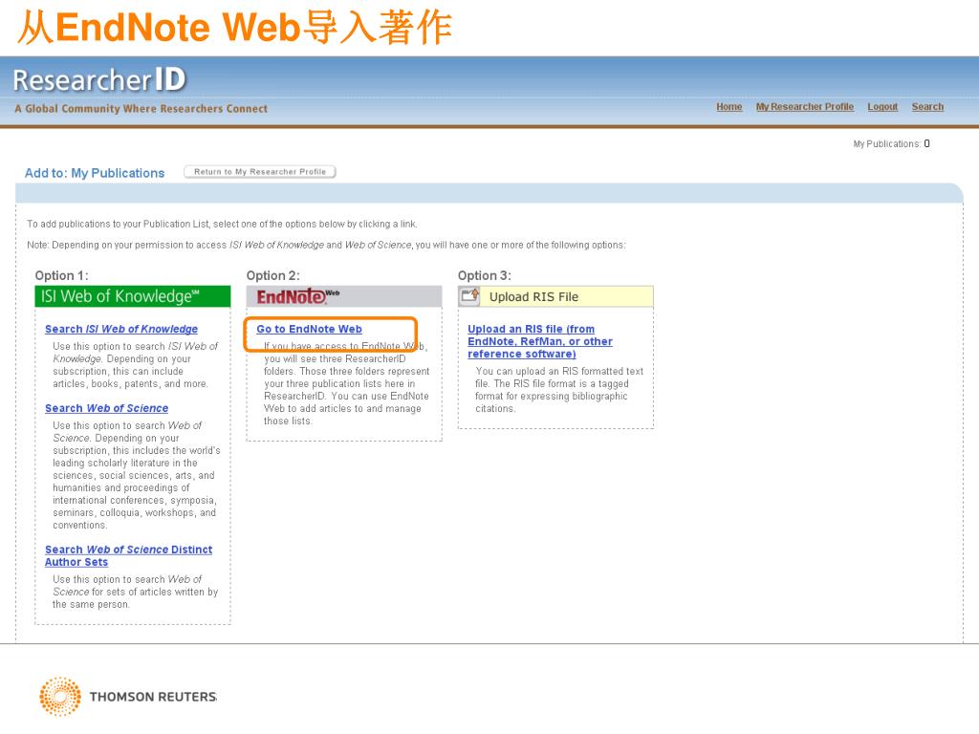Click the ISI Web of Knowledge banner

(x=133, y=296)
